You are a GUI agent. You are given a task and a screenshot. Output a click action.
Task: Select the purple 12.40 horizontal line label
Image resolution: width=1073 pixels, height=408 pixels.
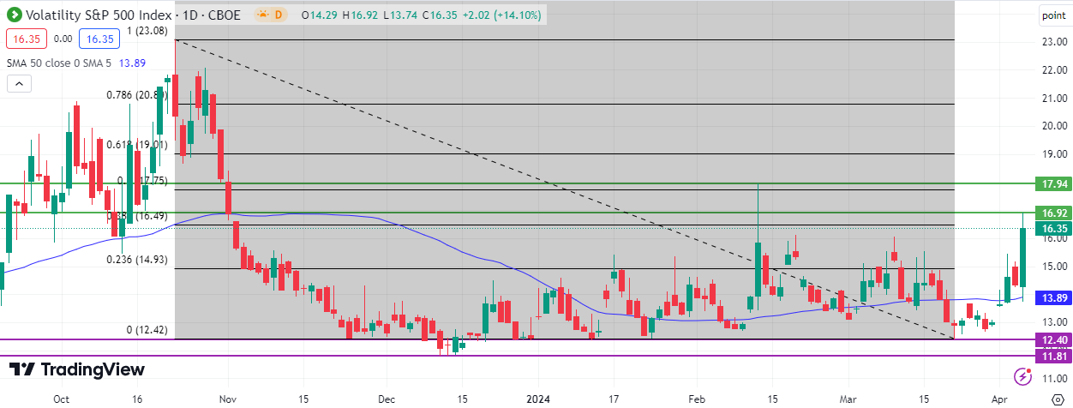coord(1052,340)
